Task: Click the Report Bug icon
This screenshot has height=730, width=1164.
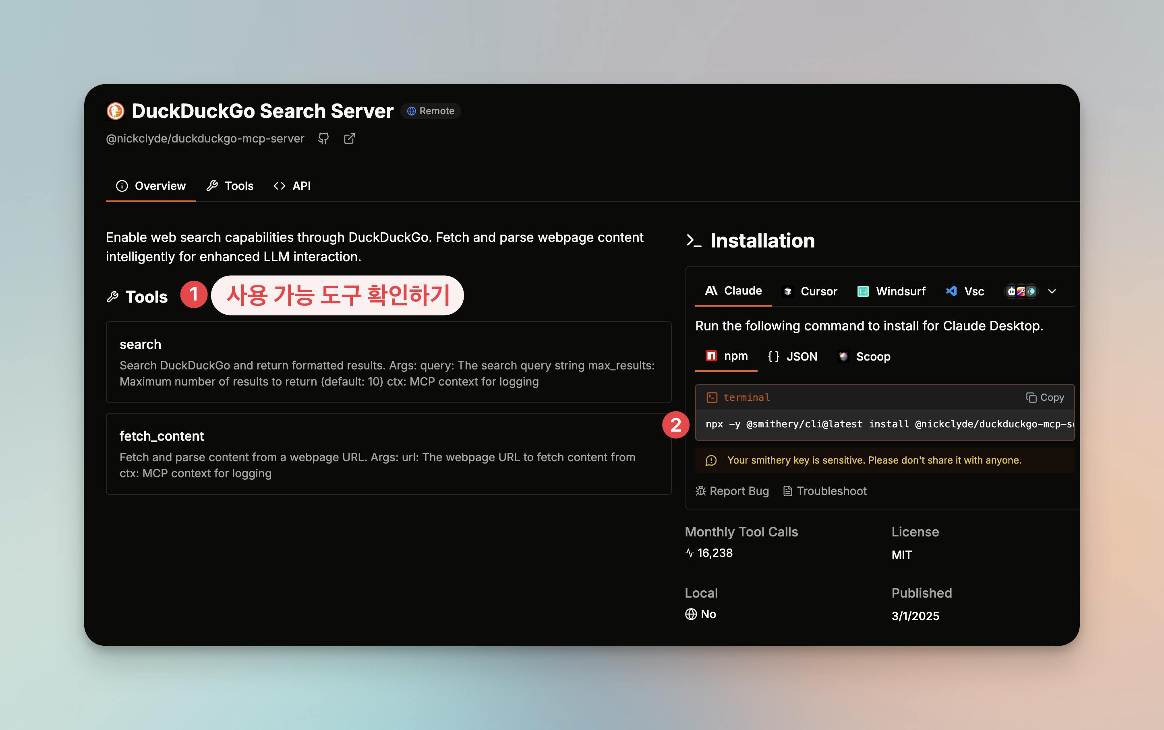Action: [x=701, y=491]
